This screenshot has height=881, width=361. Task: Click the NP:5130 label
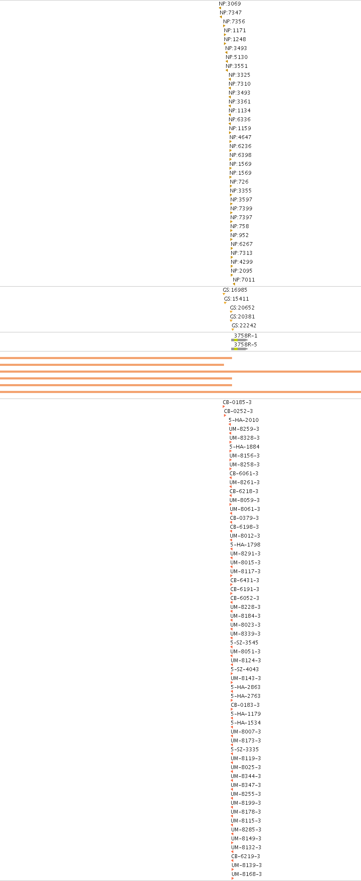tap(237, 57)
